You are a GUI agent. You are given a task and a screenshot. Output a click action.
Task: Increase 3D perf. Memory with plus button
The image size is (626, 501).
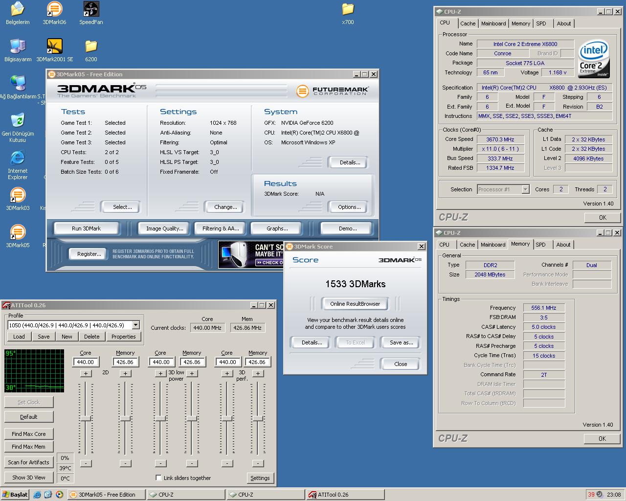[x=258, y=373]
